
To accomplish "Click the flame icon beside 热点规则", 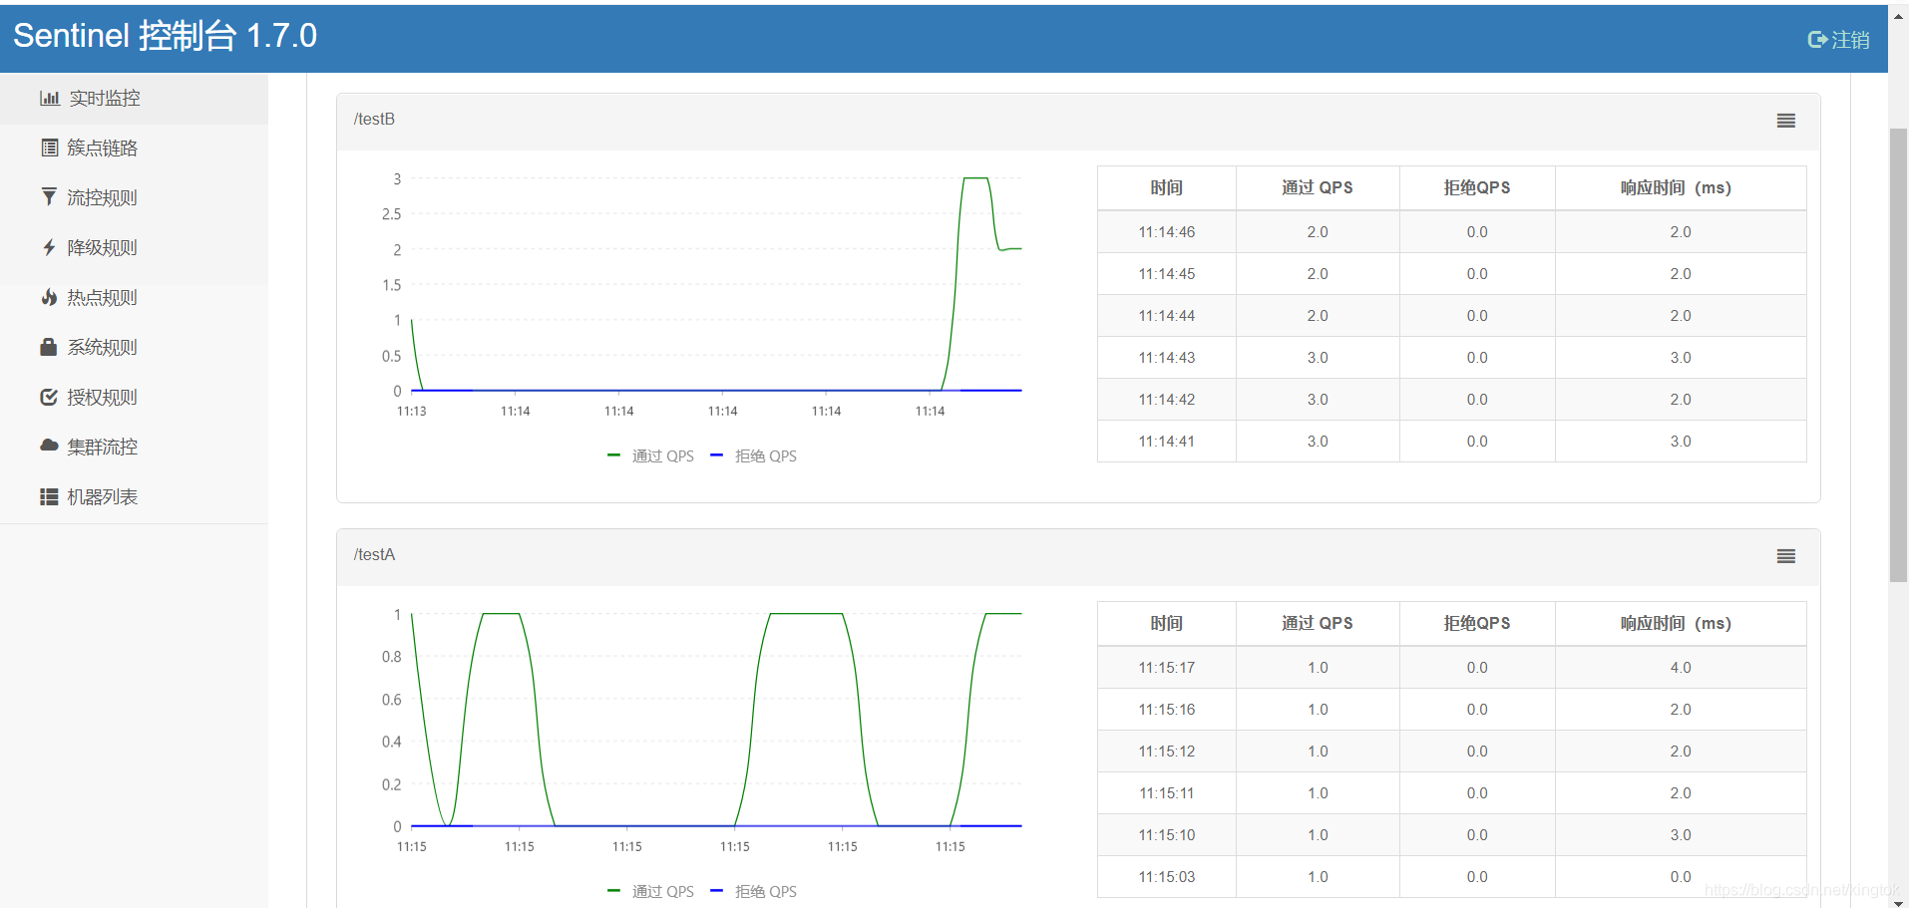I will point(49,297).
